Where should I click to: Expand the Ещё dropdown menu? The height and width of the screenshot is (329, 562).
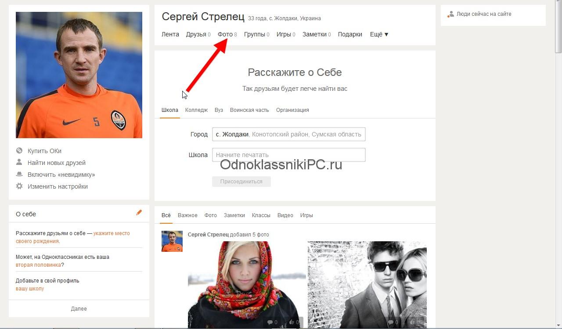(x=379, y=34)
